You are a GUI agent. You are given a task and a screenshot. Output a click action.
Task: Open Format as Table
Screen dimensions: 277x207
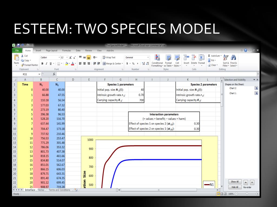pyautogui.click(x=168, y=61)
